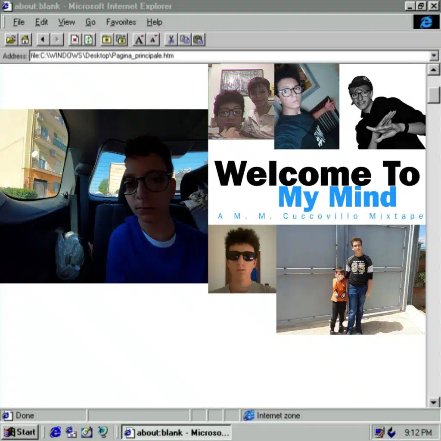Stop loading the page
441x441 pixels.
[75, 40]
